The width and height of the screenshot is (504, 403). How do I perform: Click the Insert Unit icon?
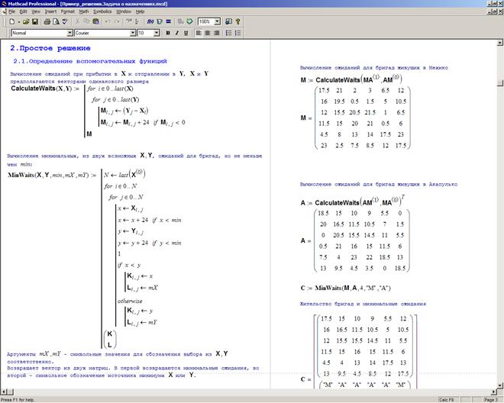pyautogui.click(x=160, y=21)
